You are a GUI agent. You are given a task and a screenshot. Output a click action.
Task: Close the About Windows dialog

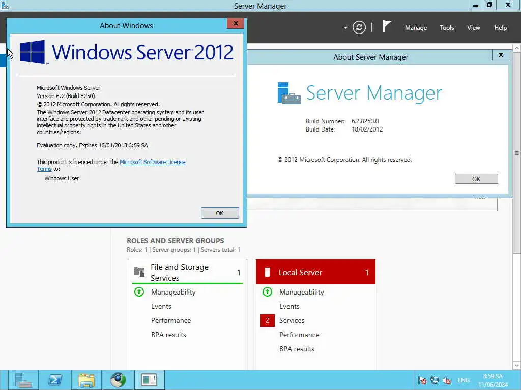click(x=236, y=23)
